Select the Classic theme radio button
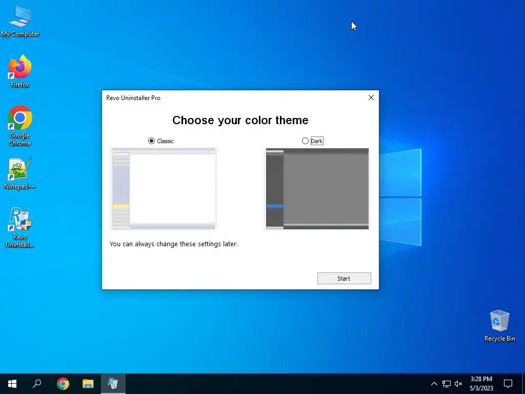525x394 pixels. coord(151,141)
